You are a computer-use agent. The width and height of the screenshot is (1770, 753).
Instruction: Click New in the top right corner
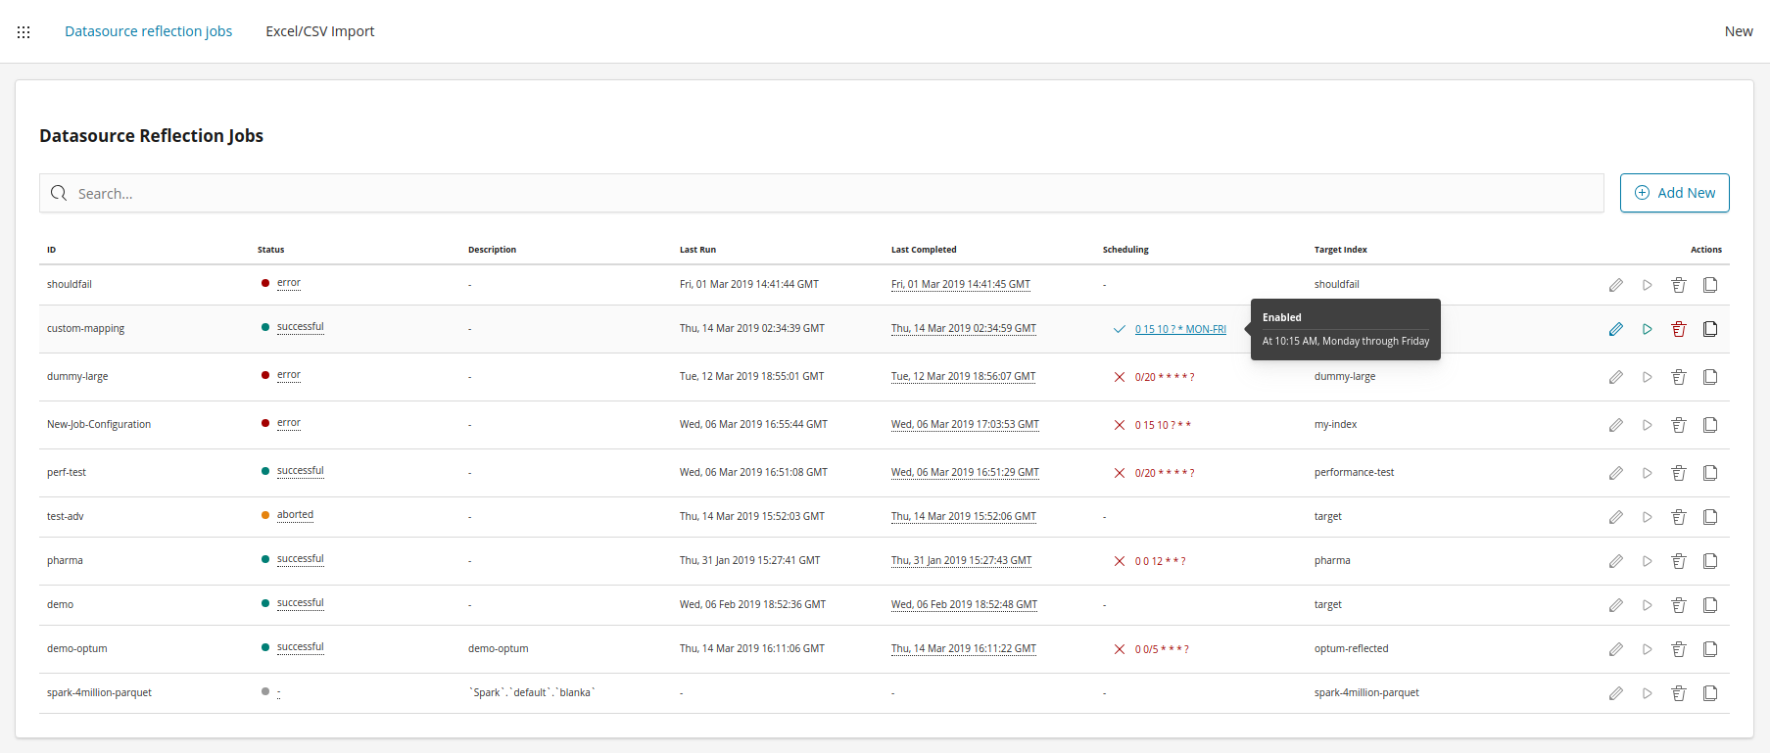coord(1738,31)
